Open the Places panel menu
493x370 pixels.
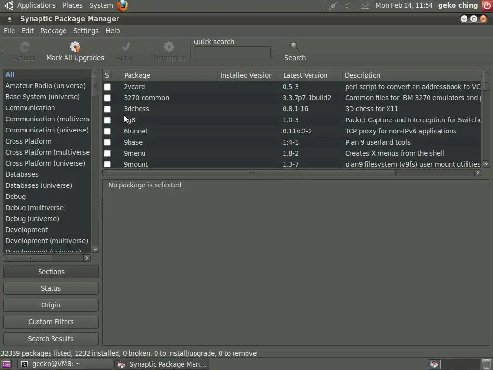click(73, 5)
